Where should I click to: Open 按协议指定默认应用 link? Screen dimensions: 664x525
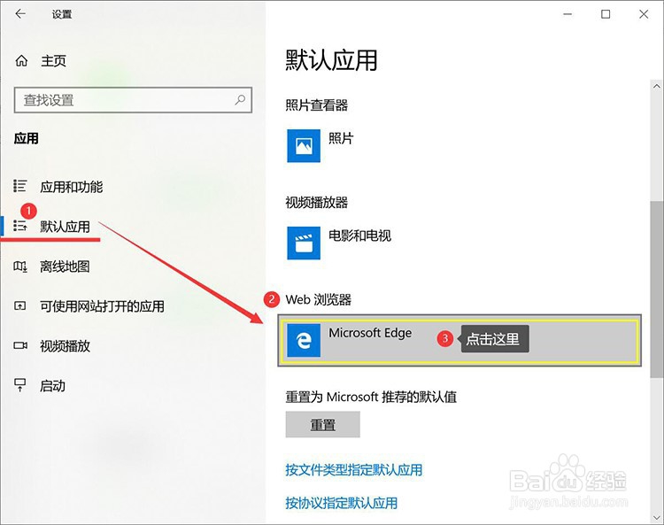point(342,503)
